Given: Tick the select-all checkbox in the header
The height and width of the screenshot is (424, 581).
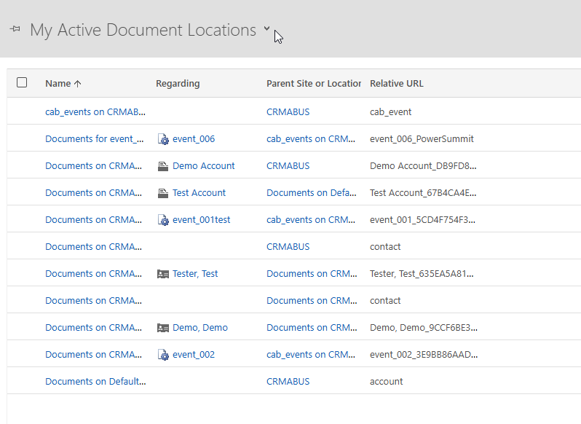Looking at the screenshot, I should coord(22,82).
